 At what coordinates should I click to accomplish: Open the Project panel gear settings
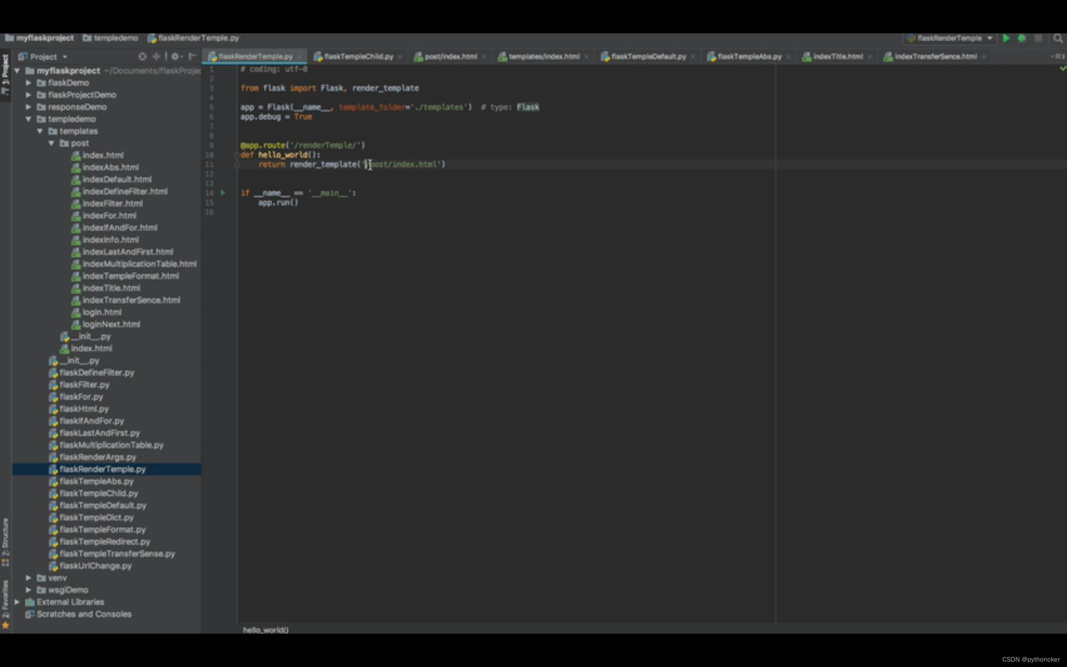(175, 56)
